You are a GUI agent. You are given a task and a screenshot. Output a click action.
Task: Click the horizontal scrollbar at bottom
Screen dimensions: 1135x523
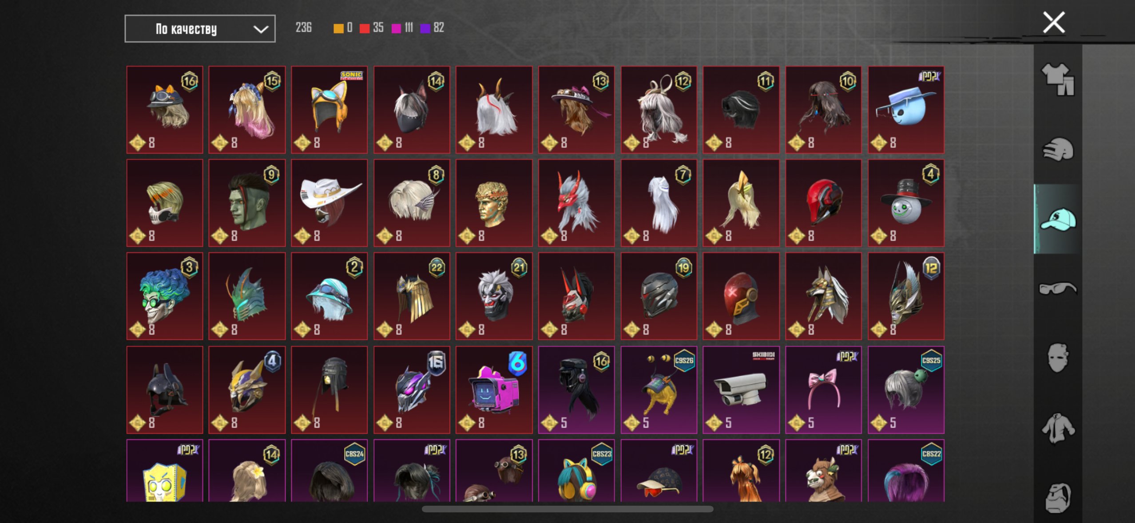click(x=567, y=509)
